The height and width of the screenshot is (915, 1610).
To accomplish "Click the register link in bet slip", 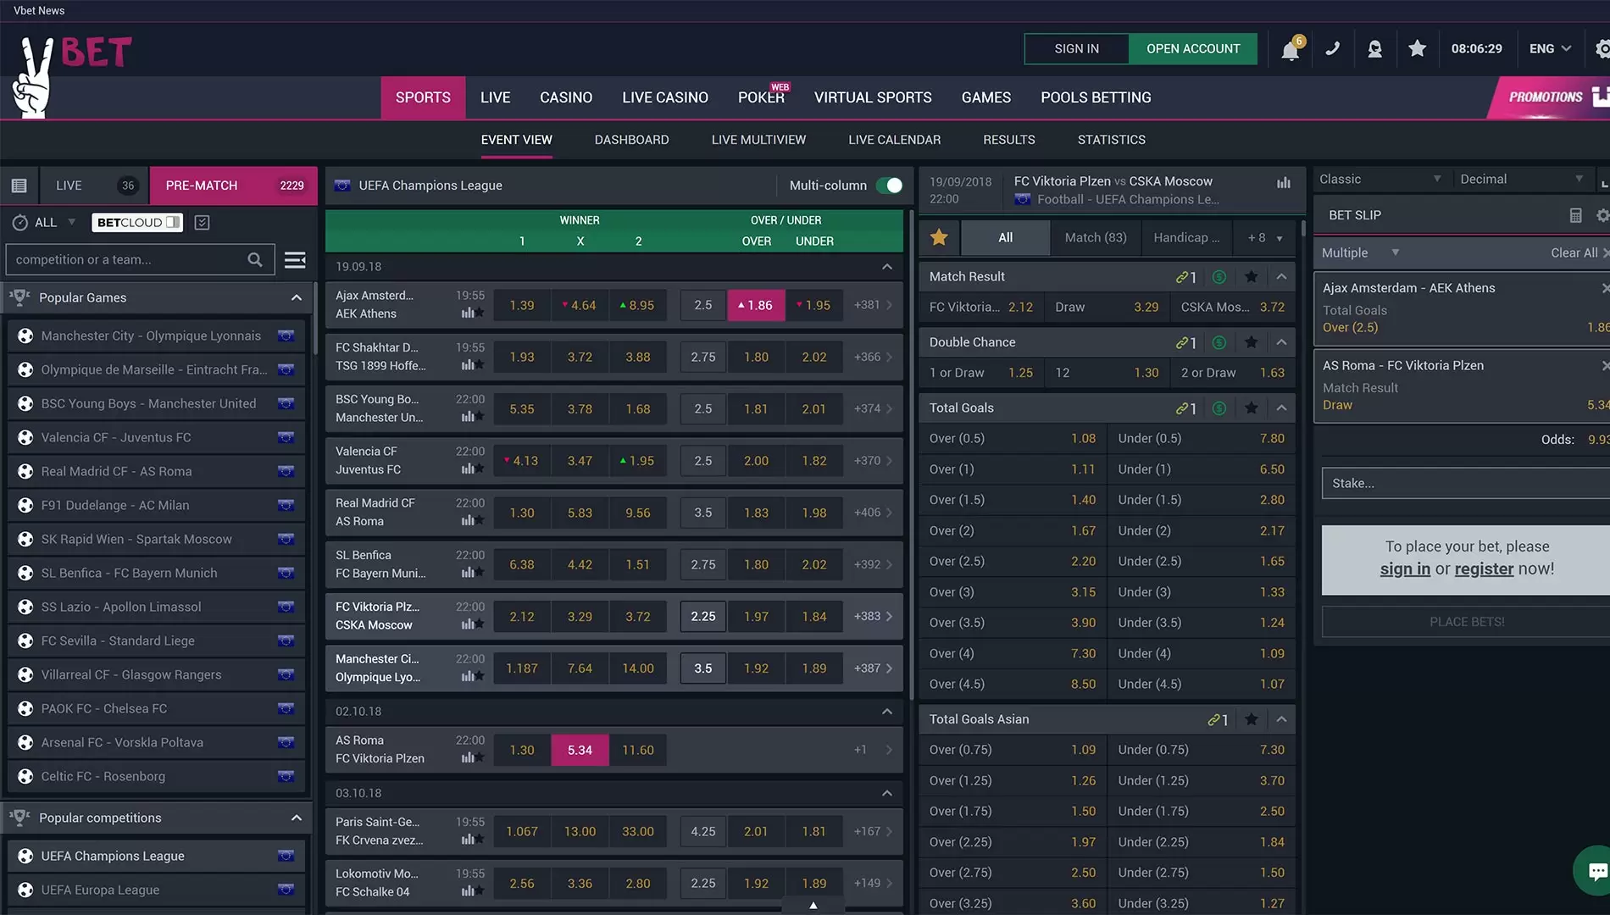I will pyautogui.click(x=1484, y=568).
